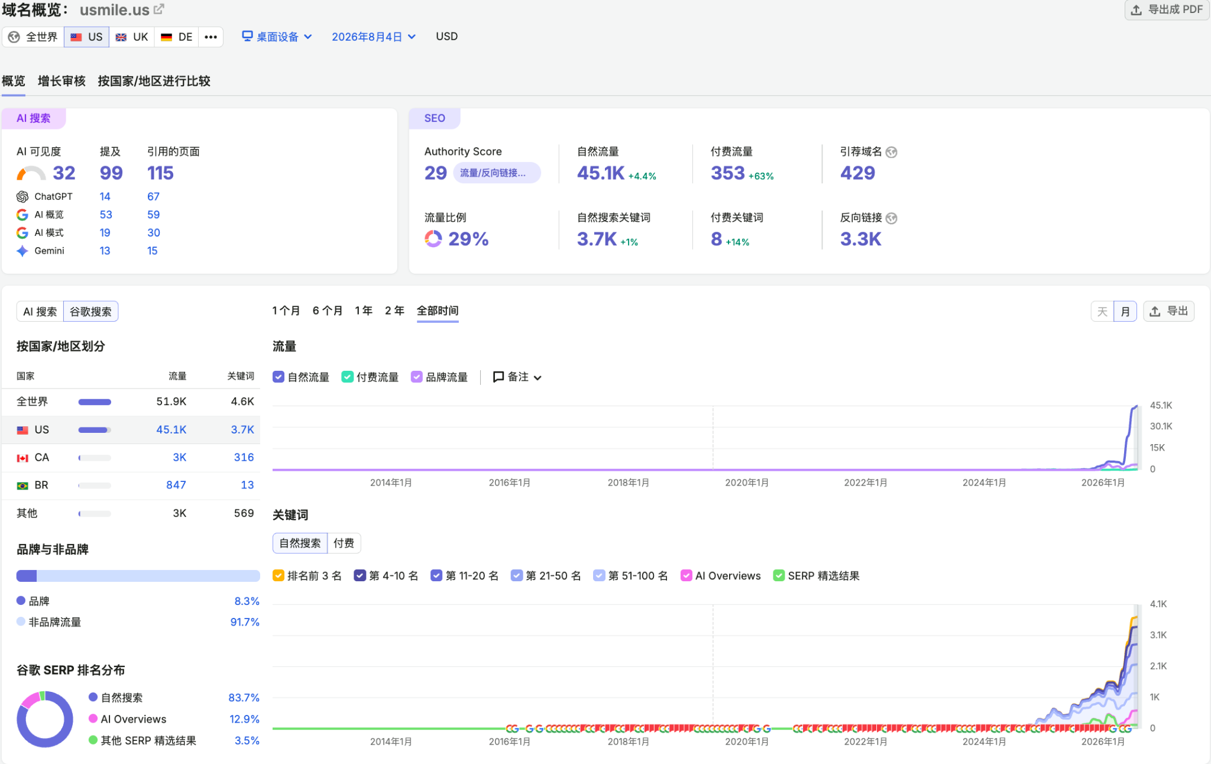The height and width of the screenshot is (764, 1211).
Task: Click the Gemini sparkle icon
Action: pyautogui.click(x=22, y=251)
